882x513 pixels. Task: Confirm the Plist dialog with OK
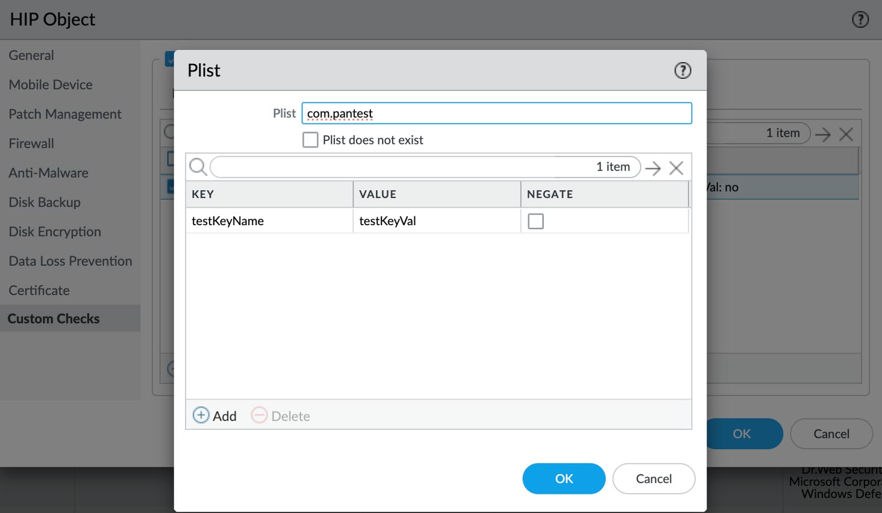point(563,479)
